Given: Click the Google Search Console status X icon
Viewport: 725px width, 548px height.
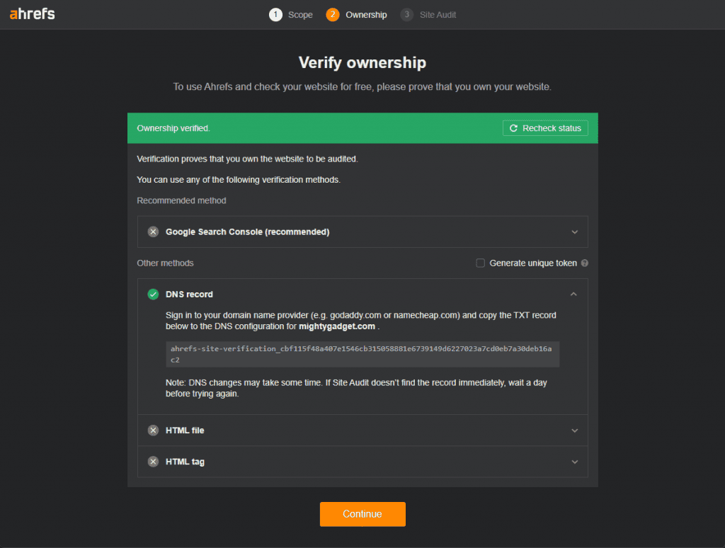Looking at the screenshot, I should click(x=153, y=232).
